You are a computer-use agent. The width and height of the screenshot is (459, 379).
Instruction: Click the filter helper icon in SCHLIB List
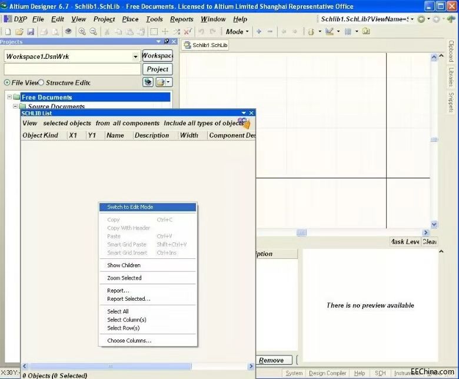point(244,123)
